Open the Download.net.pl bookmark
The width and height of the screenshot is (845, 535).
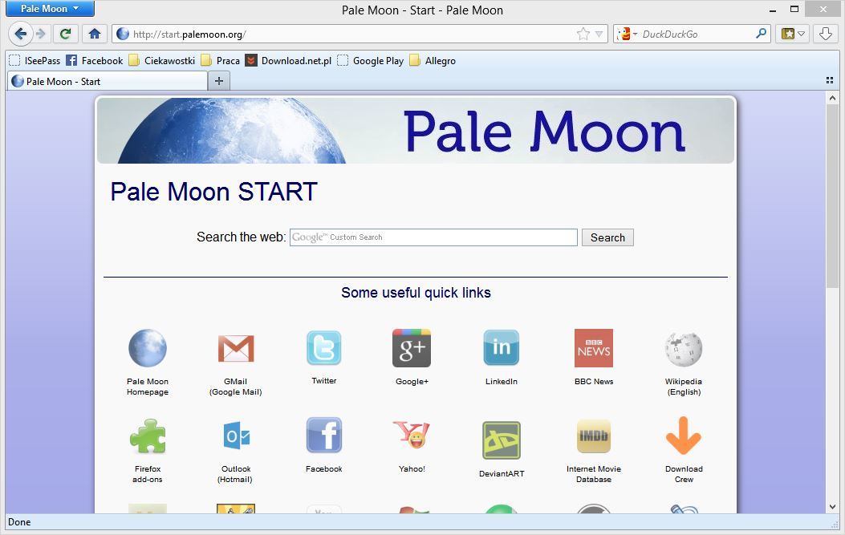(x=288, y=61)
